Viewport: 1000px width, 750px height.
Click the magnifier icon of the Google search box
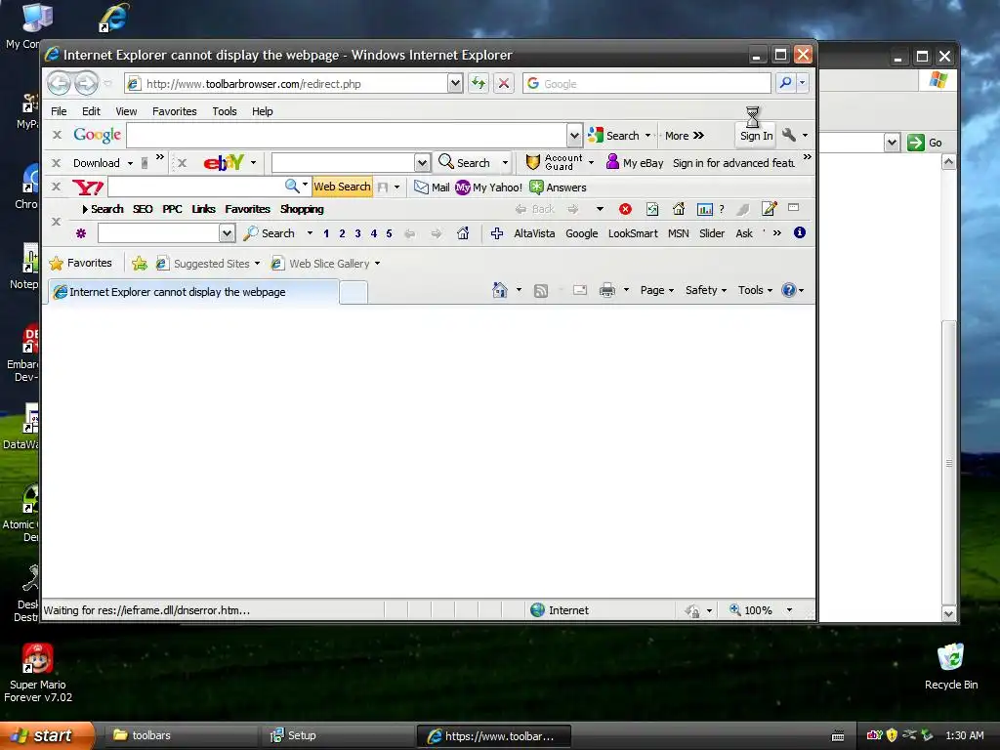(786, 83)
